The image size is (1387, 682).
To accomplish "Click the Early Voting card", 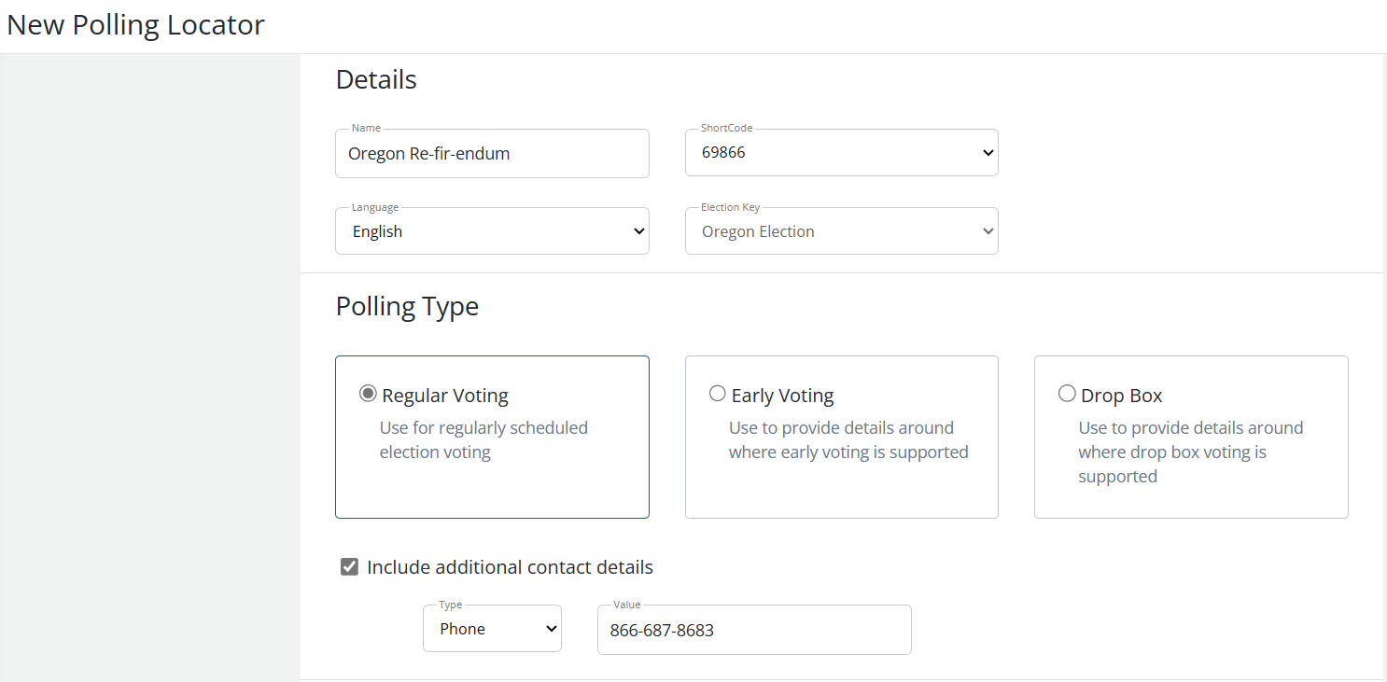I will tap(841, 437).
